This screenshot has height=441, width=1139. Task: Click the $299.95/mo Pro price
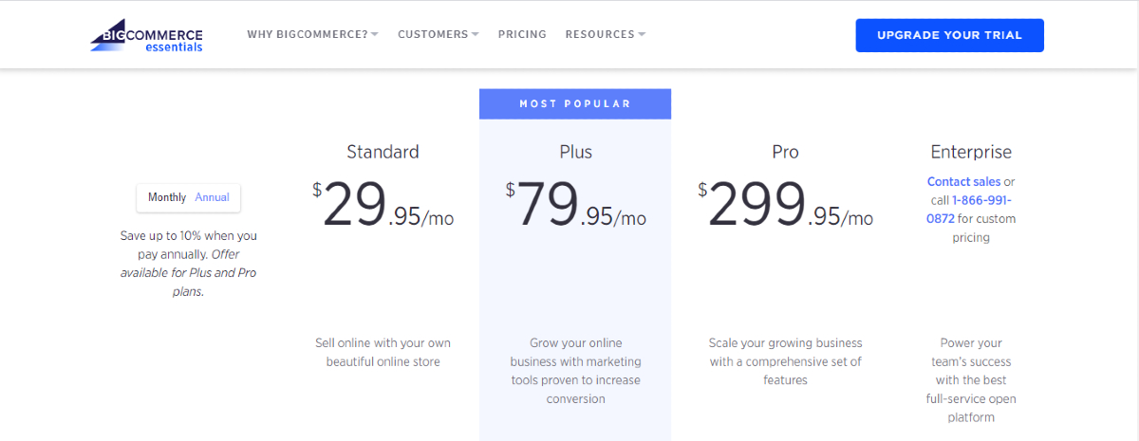785,206
